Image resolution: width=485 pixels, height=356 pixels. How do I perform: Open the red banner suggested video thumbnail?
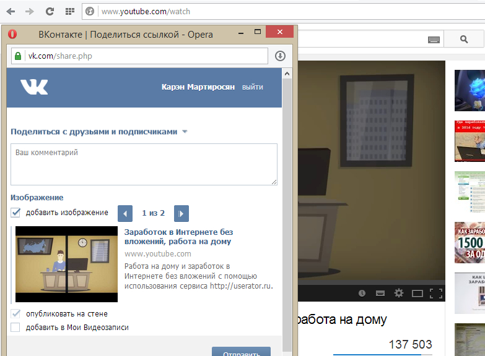470,141
